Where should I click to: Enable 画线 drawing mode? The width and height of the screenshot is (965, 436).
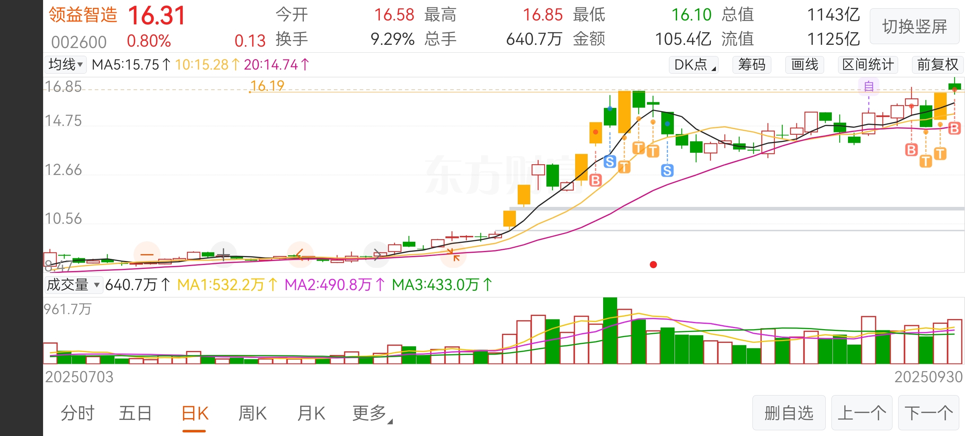(804, 65)
